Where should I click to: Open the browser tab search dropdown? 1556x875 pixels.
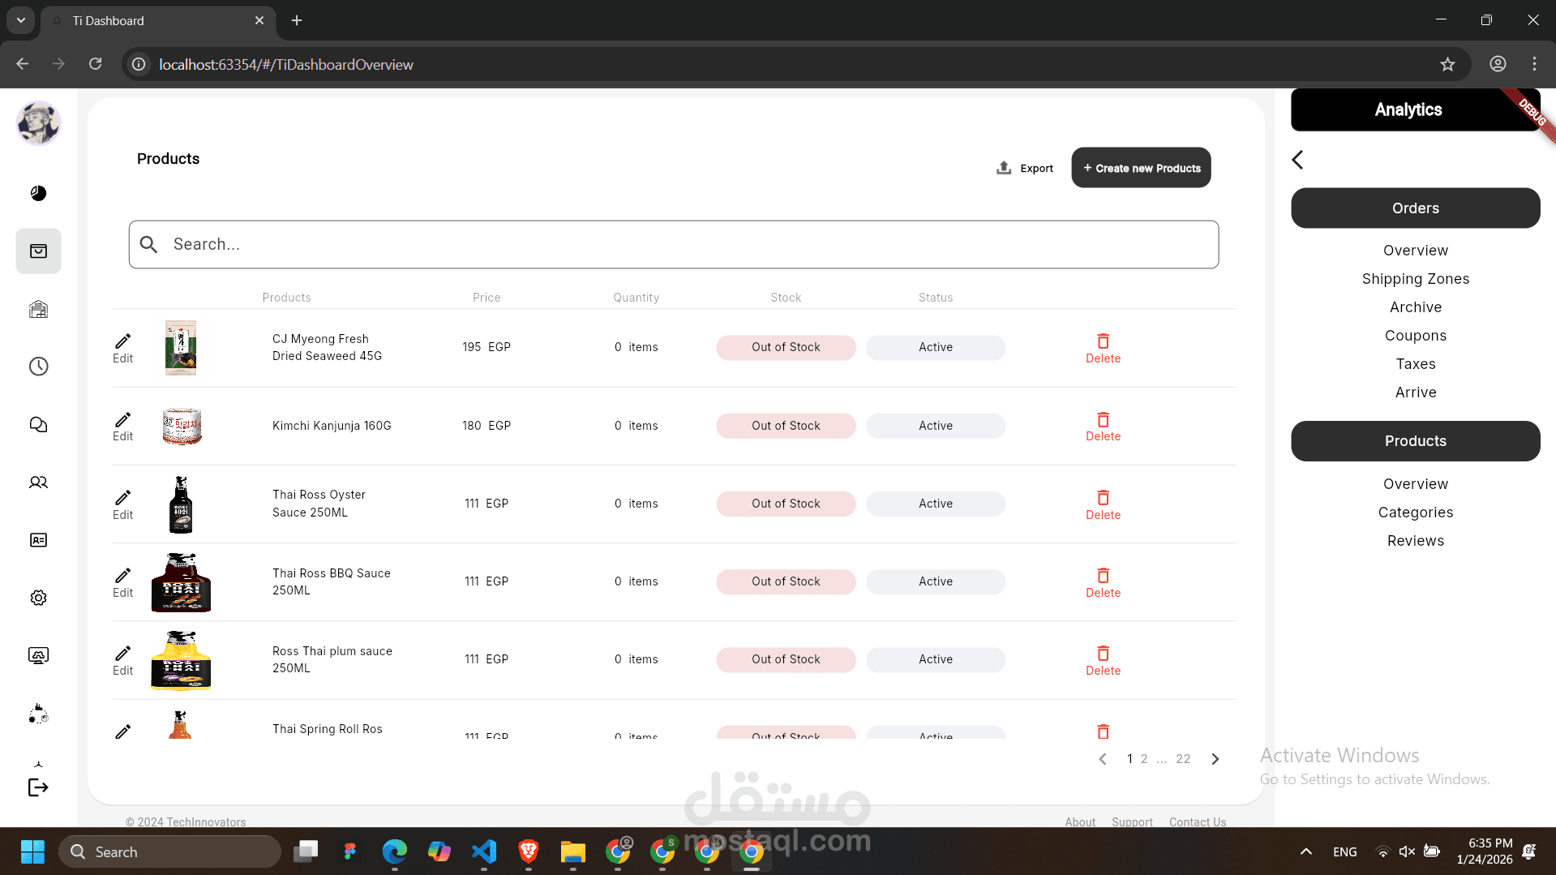click(21, 20)
